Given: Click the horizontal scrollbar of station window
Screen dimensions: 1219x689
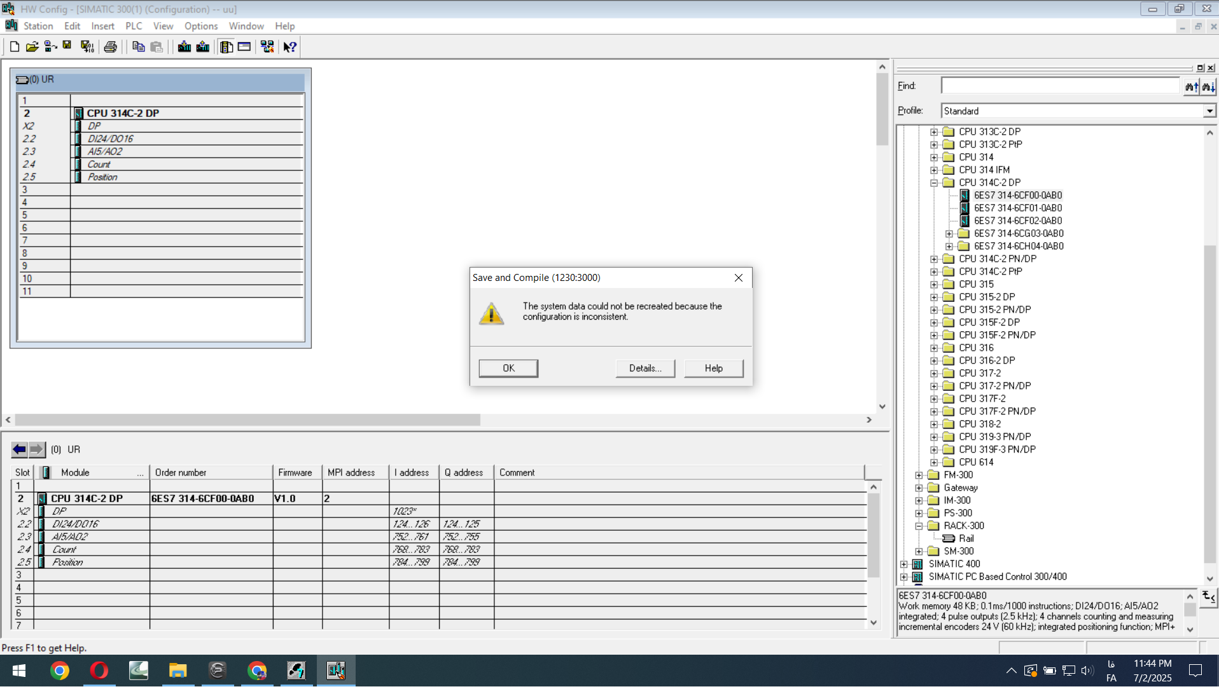Looking at the screenshot, I should [247, 420].
